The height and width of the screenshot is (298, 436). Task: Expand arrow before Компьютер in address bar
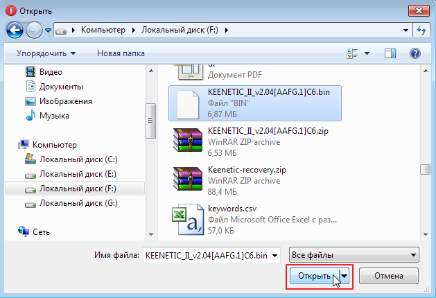click(73, 30)
